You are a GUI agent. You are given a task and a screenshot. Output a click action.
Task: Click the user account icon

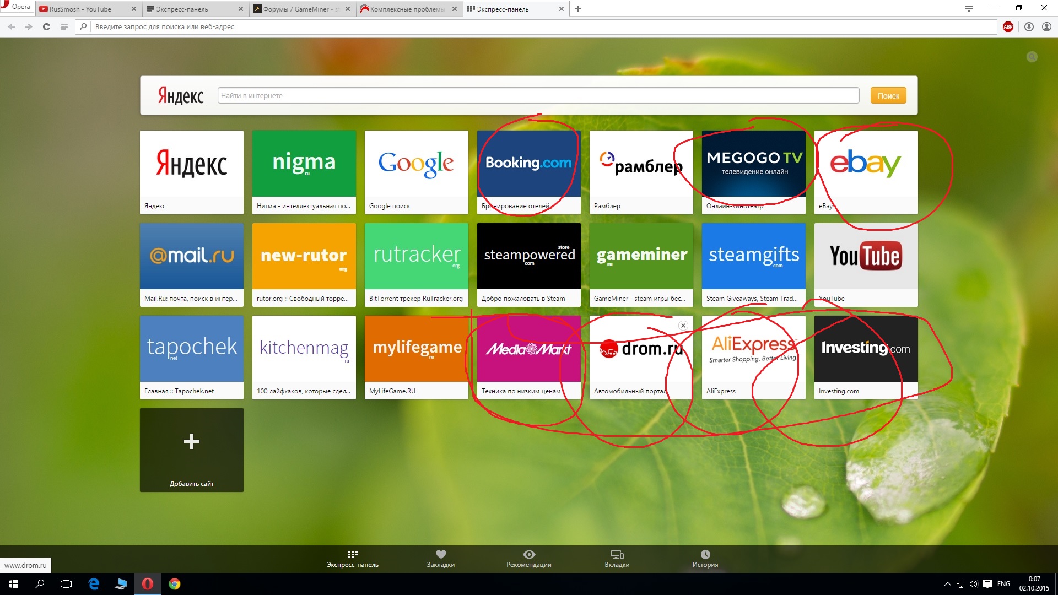1046,26
